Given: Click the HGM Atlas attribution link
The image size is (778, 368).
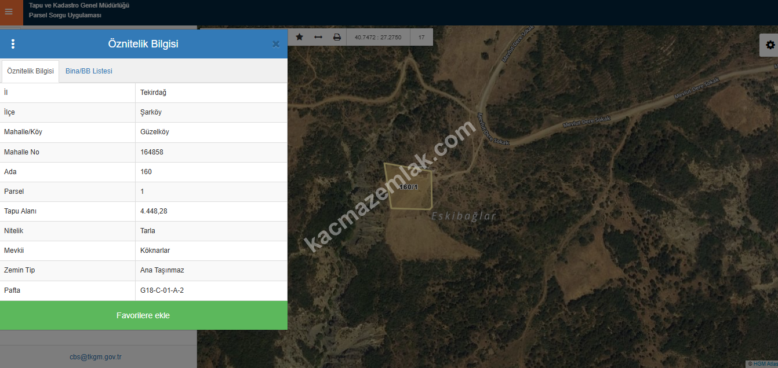Looking at the screenshot, I should pos(762,364).
